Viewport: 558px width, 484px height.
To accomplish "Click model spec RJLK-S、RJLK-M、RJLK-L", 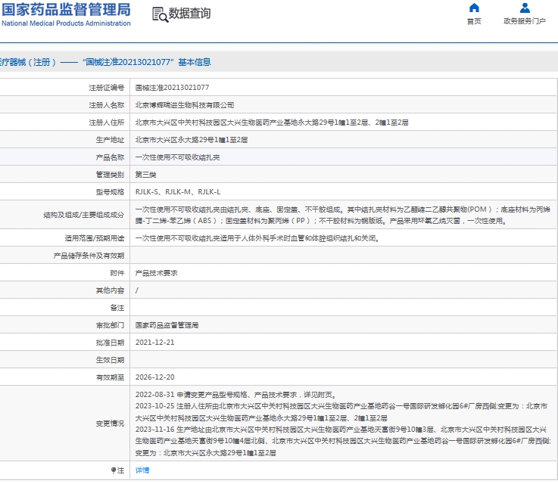I will pyautogui.click(x=178, y=192).
